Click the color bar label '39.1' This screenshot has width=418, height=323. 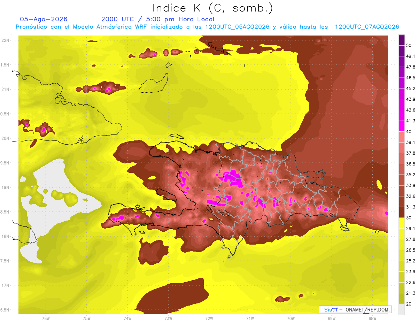[411, 143]
